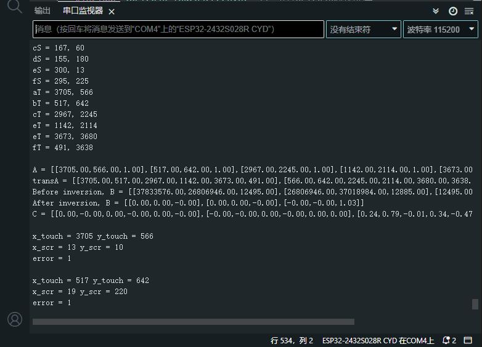
Task: Toggle bottom panel layout icon
Action: click(468, 340)
